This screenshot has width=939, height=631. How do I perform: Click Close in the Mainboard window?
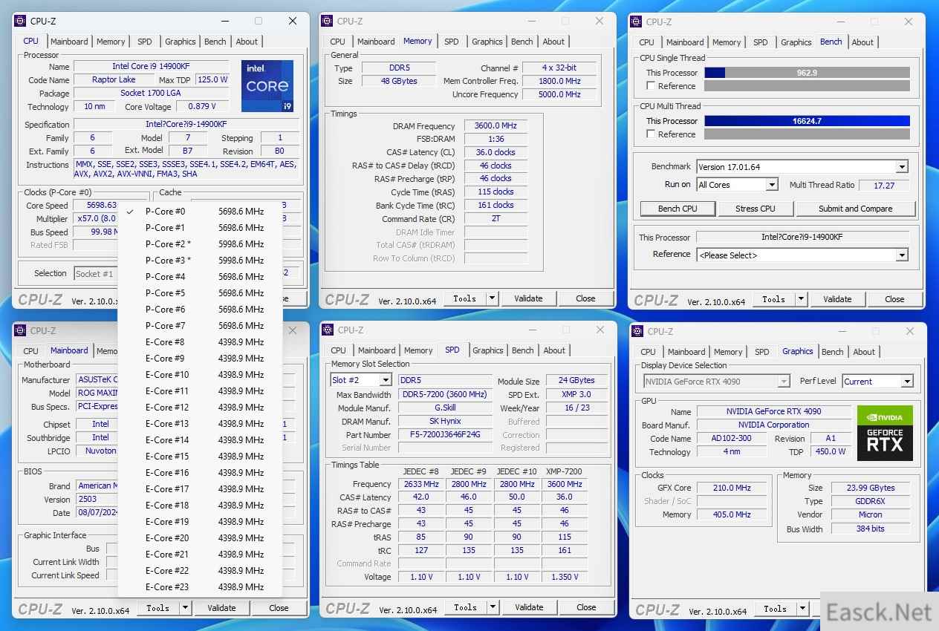pyautogui.click(x=279, y=608)
